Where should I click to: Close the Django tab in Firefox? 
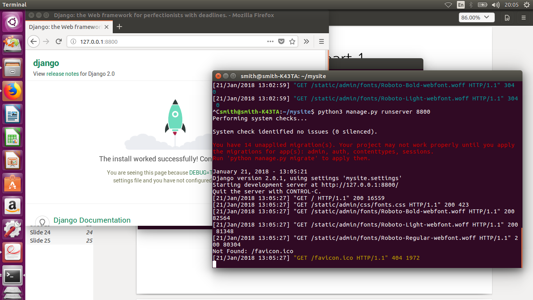(x=107, y=27)
